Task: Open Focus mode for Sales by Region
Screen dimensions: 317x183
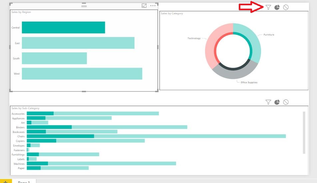Action: [144, 6]
